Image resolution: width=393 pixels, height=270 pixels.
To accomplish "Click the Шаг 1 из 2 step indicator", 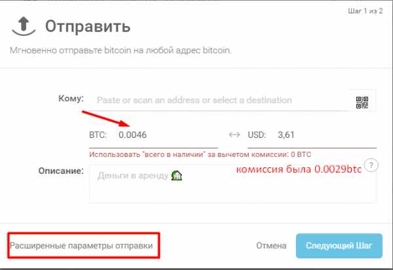I will 365,11.
